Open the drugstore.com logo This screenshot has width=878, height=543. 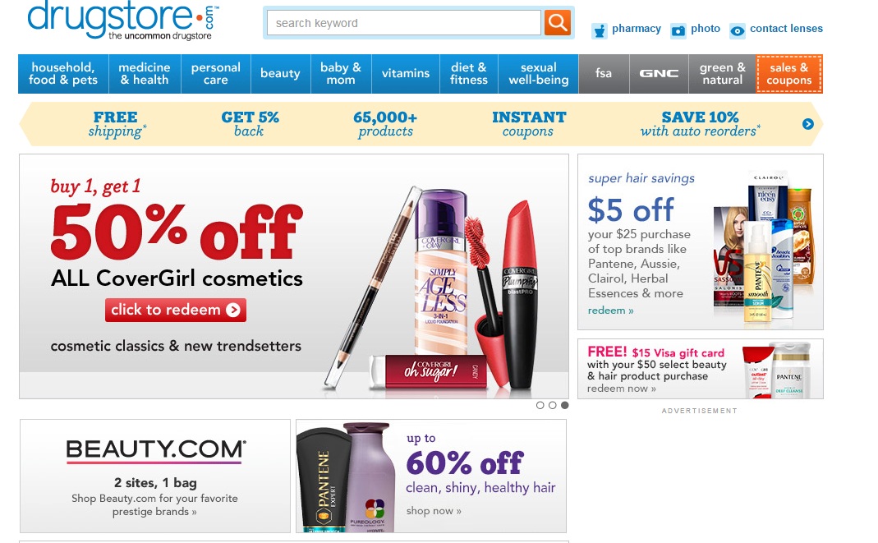point(122,21)
